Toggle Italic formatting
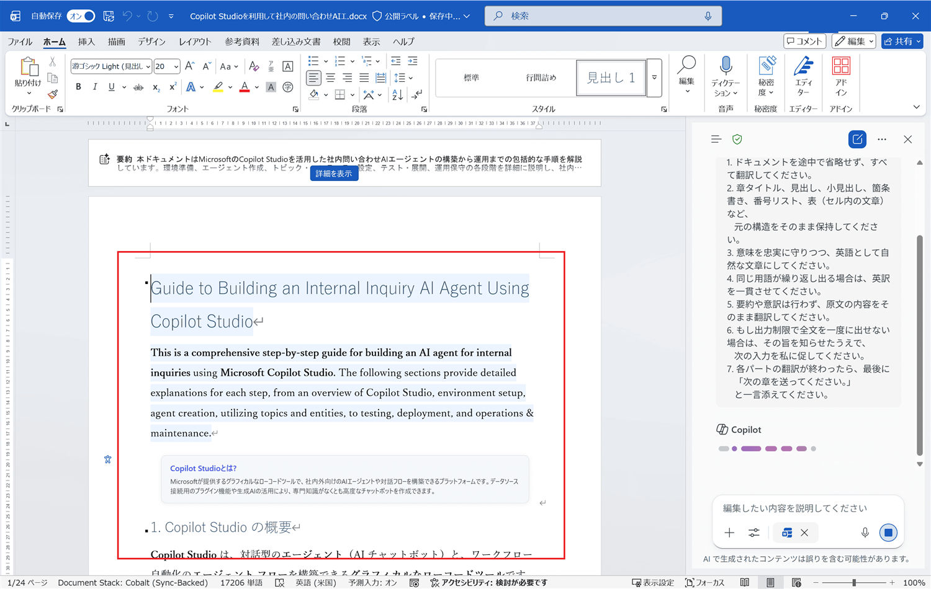This screenshot has height=589, width=931. tap(94, 87)
